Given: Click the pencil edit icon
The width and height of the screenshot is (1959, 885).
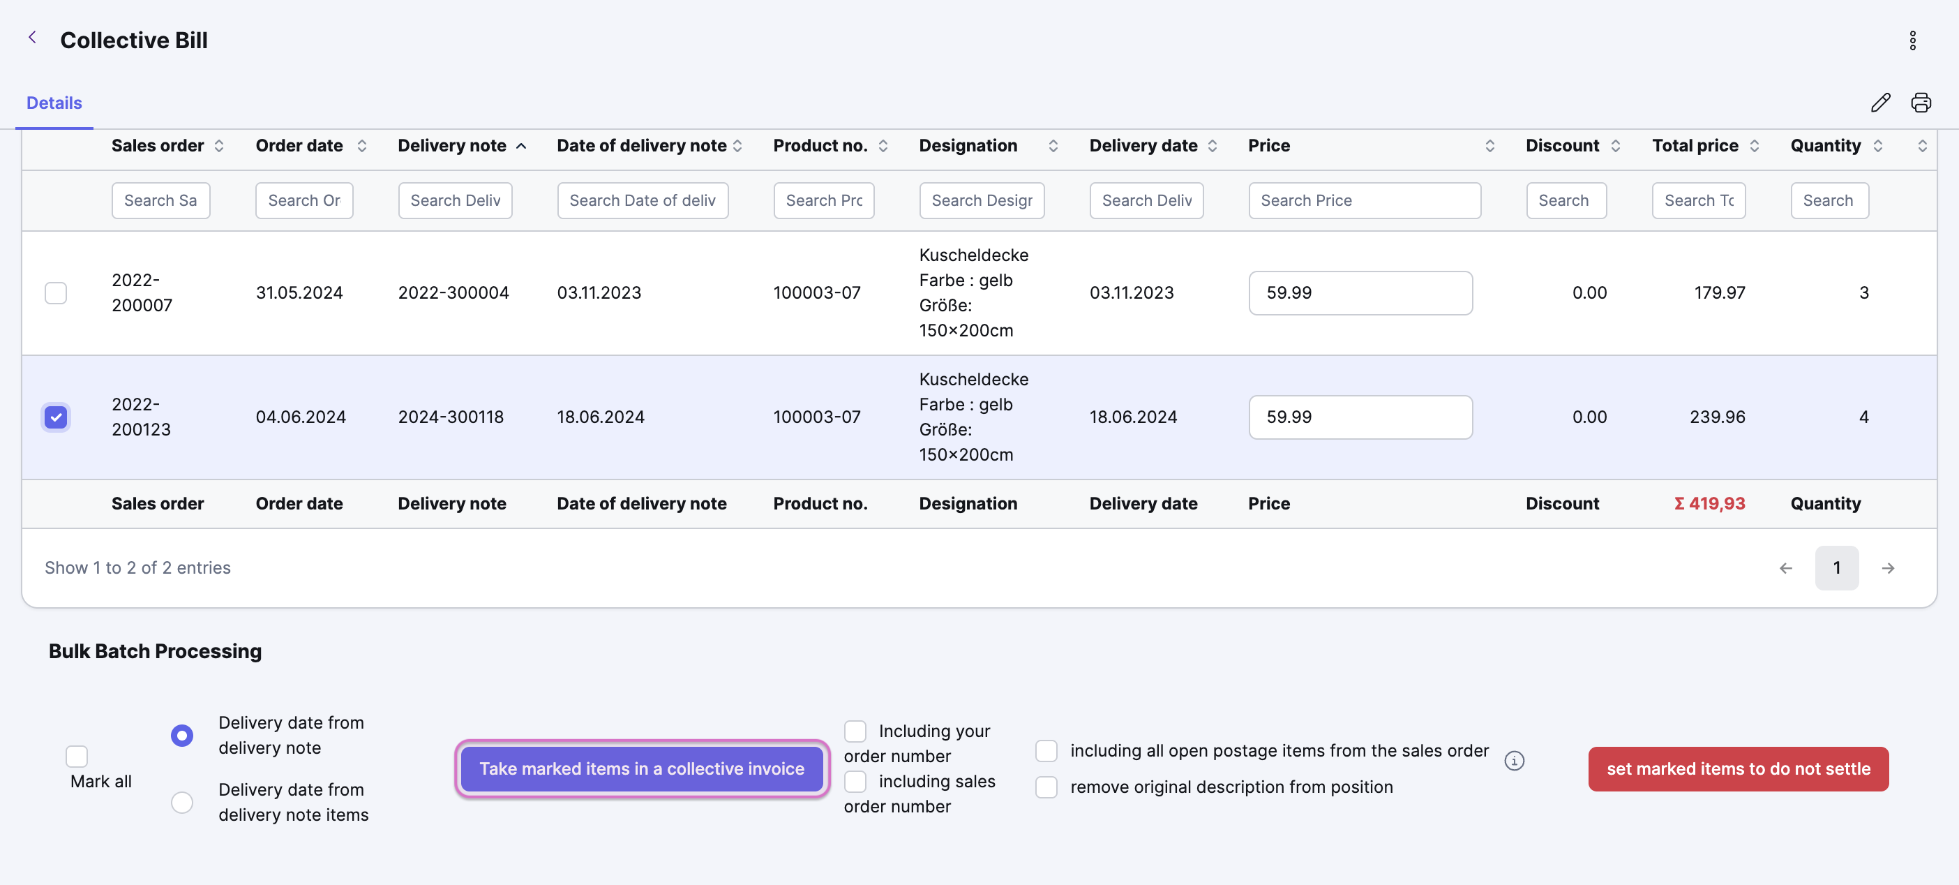Looking at the screenshot, I should coord(1880,103).
